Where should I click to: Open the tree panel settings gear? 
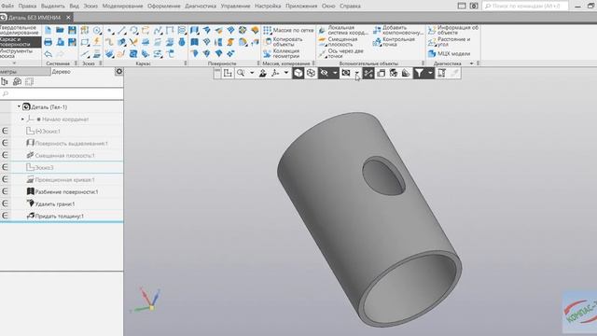coord(119,72)
